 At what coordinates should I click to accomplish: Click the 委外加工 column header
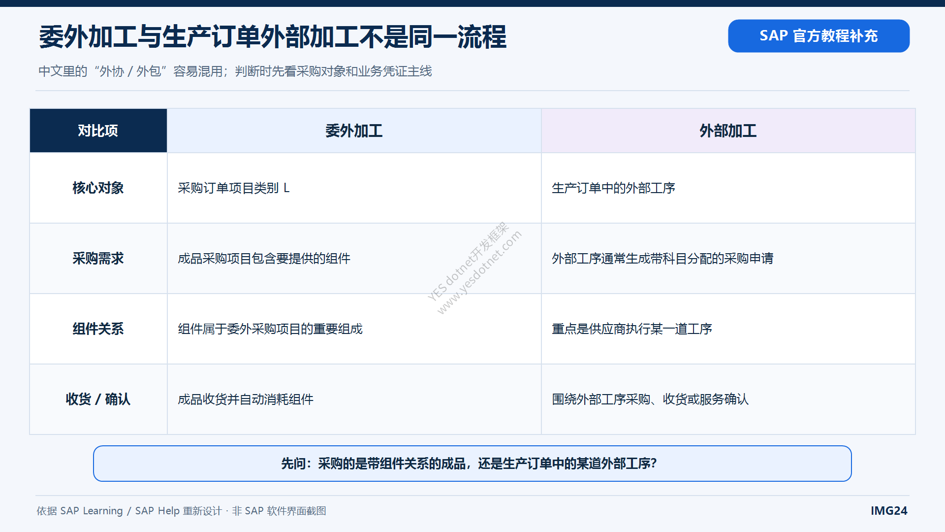click(x=354, y=131)
